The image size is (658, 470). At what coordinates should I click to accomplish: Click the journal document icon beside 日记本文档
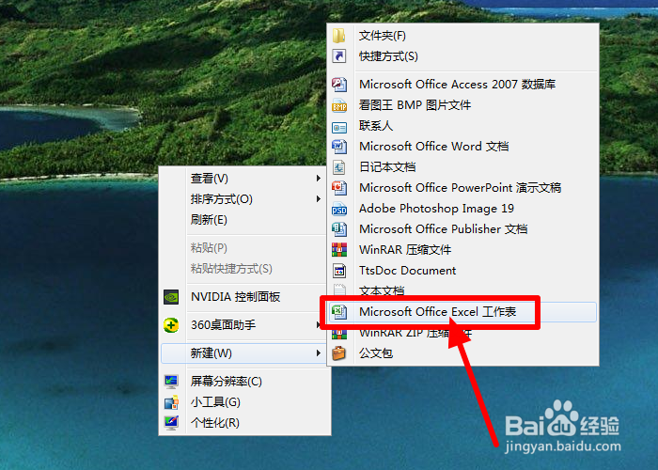click(339, 167)
